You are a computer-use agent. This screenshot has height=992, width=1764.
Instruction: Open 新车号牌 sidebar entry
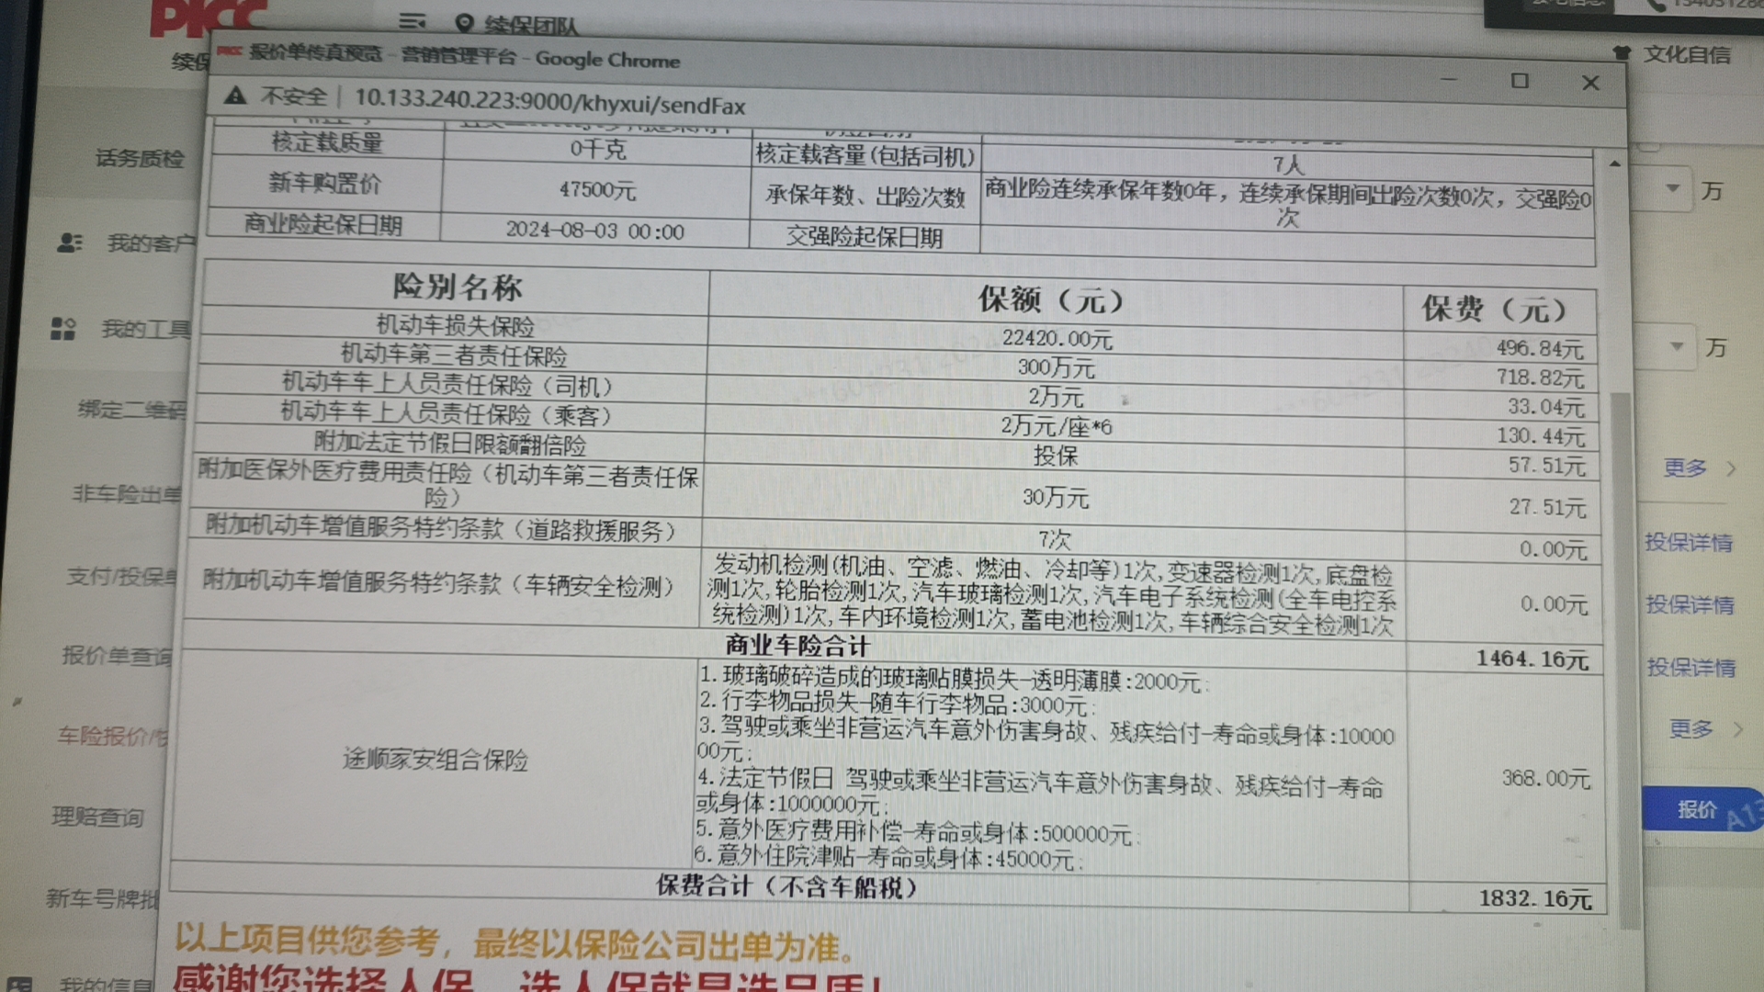click(102, 898)
